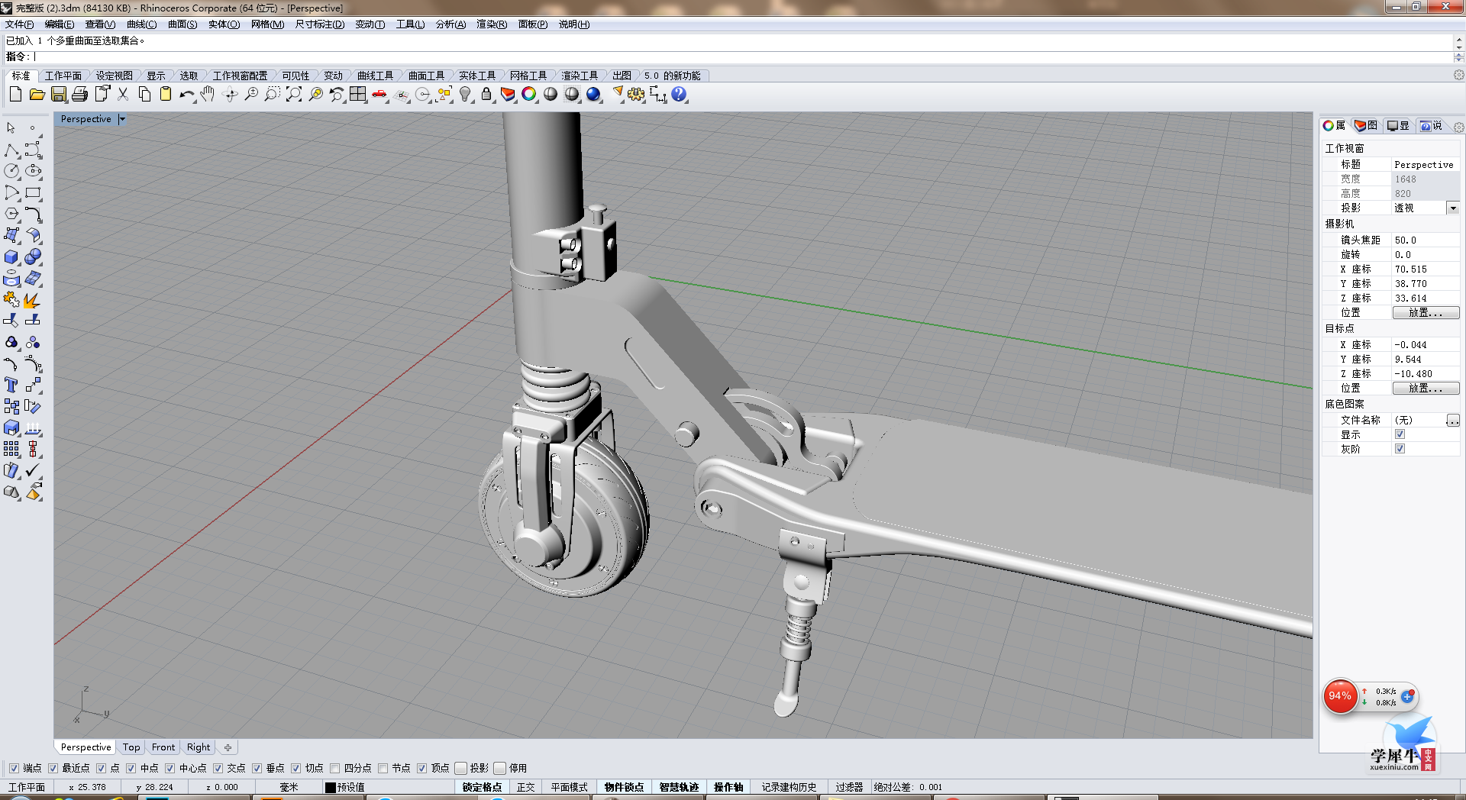The height and width of the screenshot is (800, 1466).
Task: Click the color wheel icon in toolbar
Action: tap(529, 95)
